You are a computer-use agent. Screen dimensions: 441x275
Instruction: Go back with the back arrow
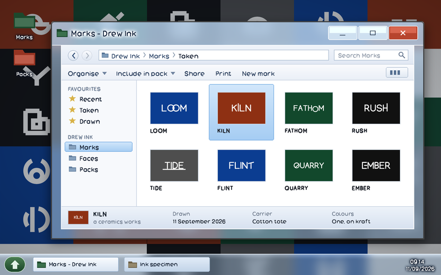point(73,56)
